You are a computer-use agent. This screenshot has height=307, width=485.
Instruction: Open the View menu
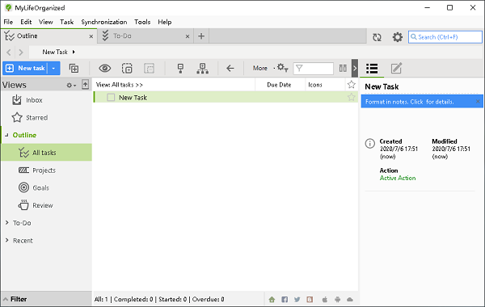click(x=46, y=22)
